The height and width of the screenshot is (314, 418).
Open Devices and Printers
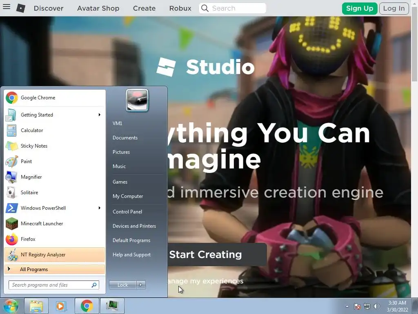click(x=134, y=226)
